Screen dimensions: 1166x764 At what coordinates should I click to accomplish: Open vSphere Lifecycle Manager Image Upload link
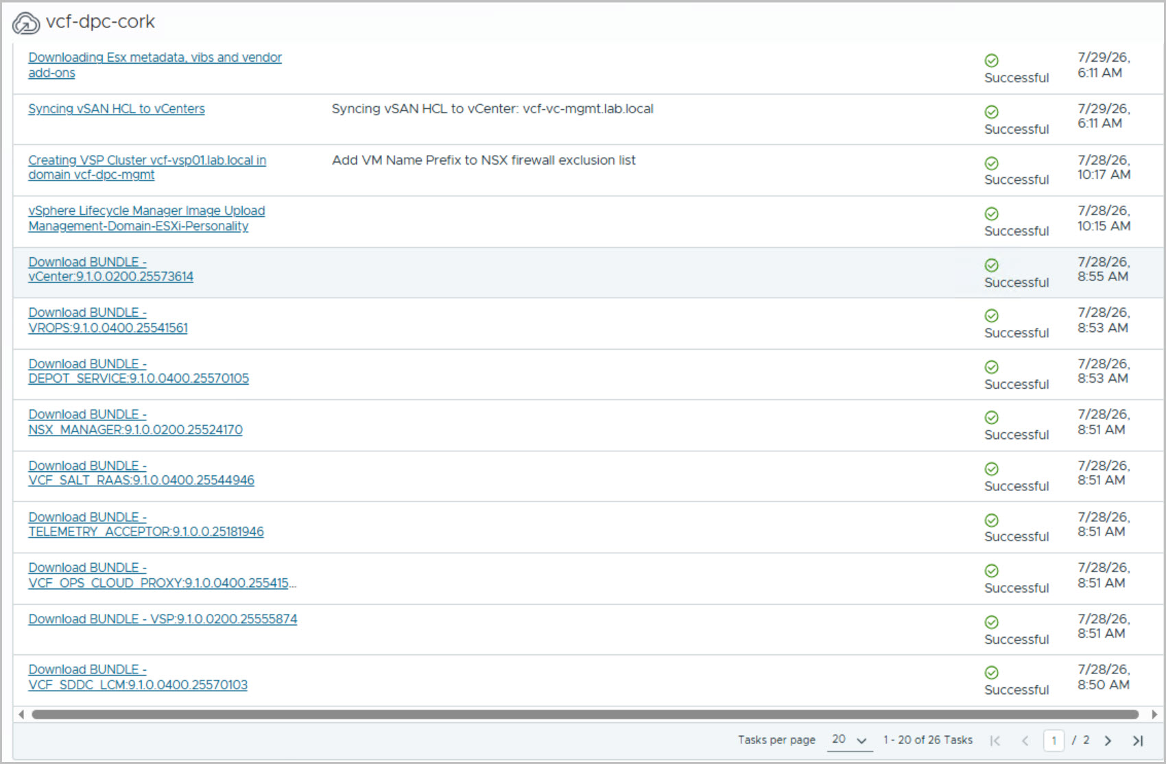[146, 218]
